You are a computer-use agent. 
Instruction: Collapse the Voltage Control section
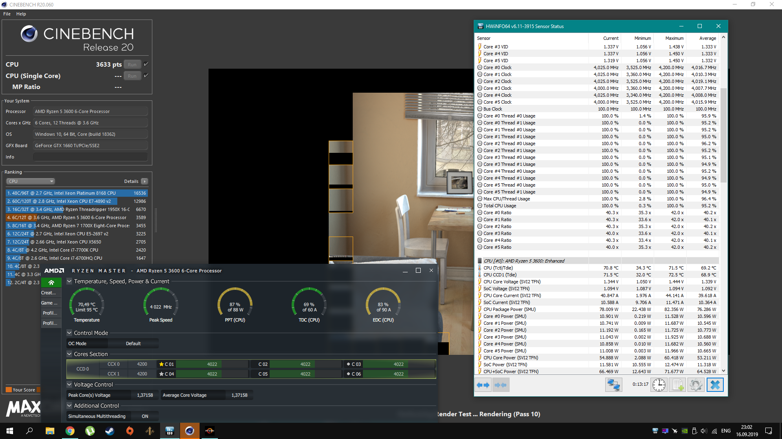tap(69, 385)
